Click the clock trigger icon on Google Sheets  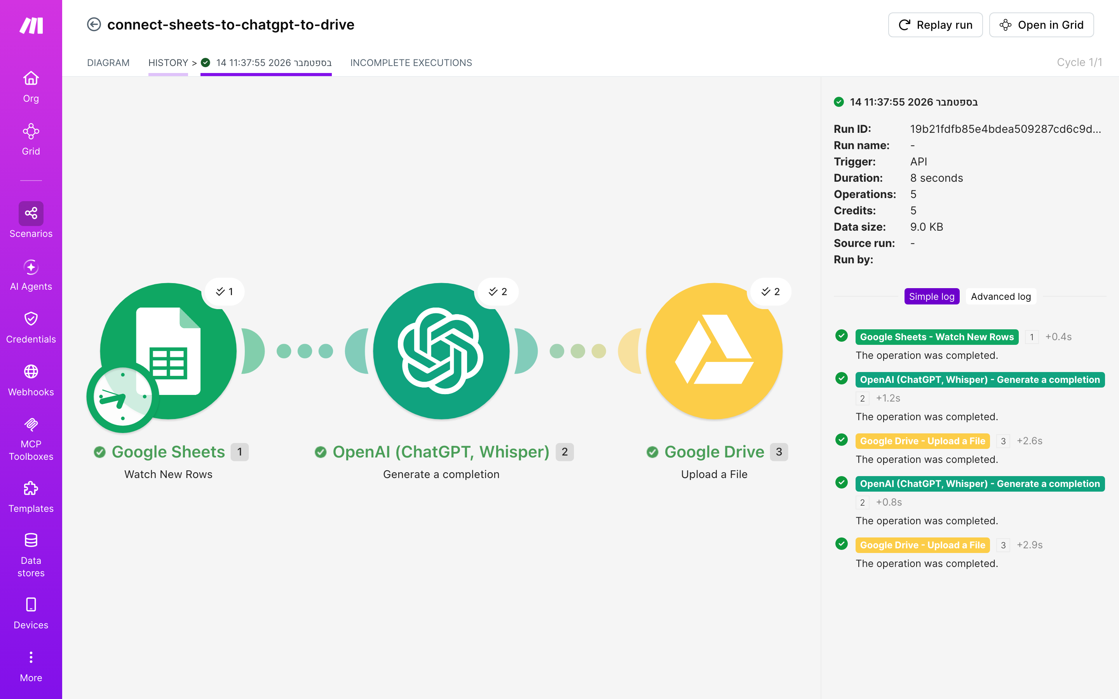(x=122, y=396)
